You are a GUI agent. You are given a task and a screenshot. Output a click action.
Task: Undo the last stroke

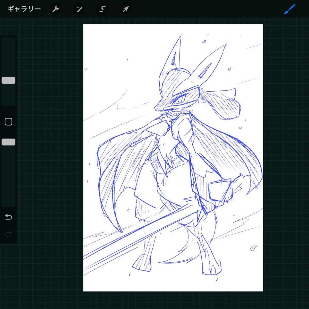[8, 217]
